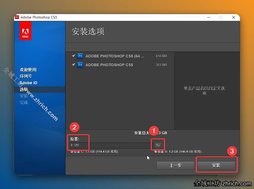
Task: Click the folder browse icon for install location
Action: click(x=158, y=145)
